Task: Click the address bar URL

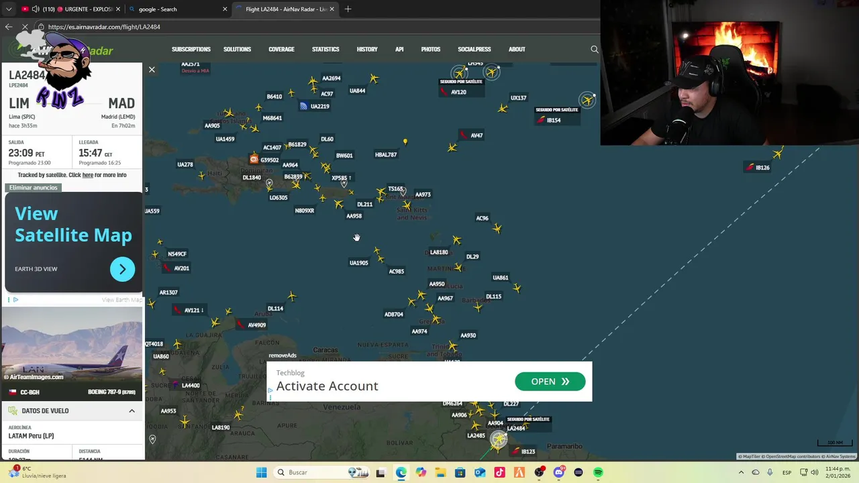Action: (x=104, y=27)
